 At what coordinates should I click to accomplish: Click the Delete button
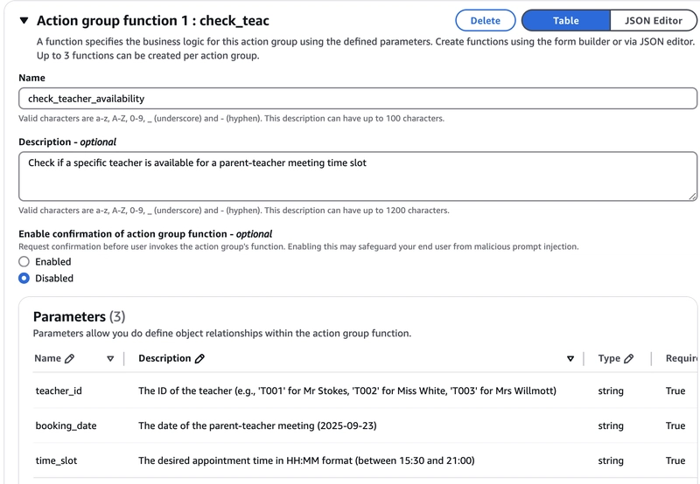[486, 20]
